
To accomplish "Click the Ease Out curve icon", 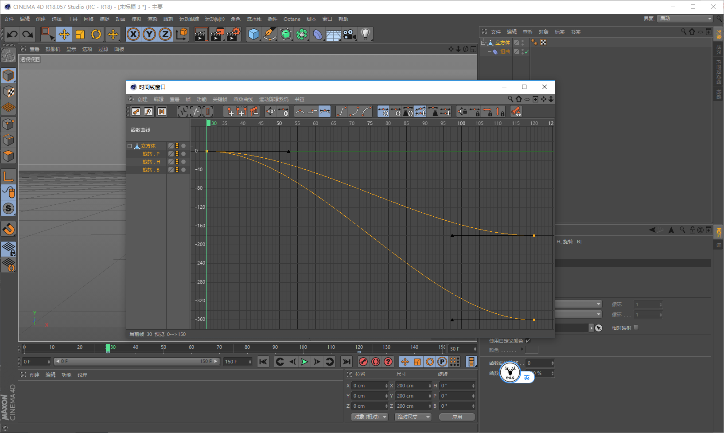I will (x=366, y=112).
